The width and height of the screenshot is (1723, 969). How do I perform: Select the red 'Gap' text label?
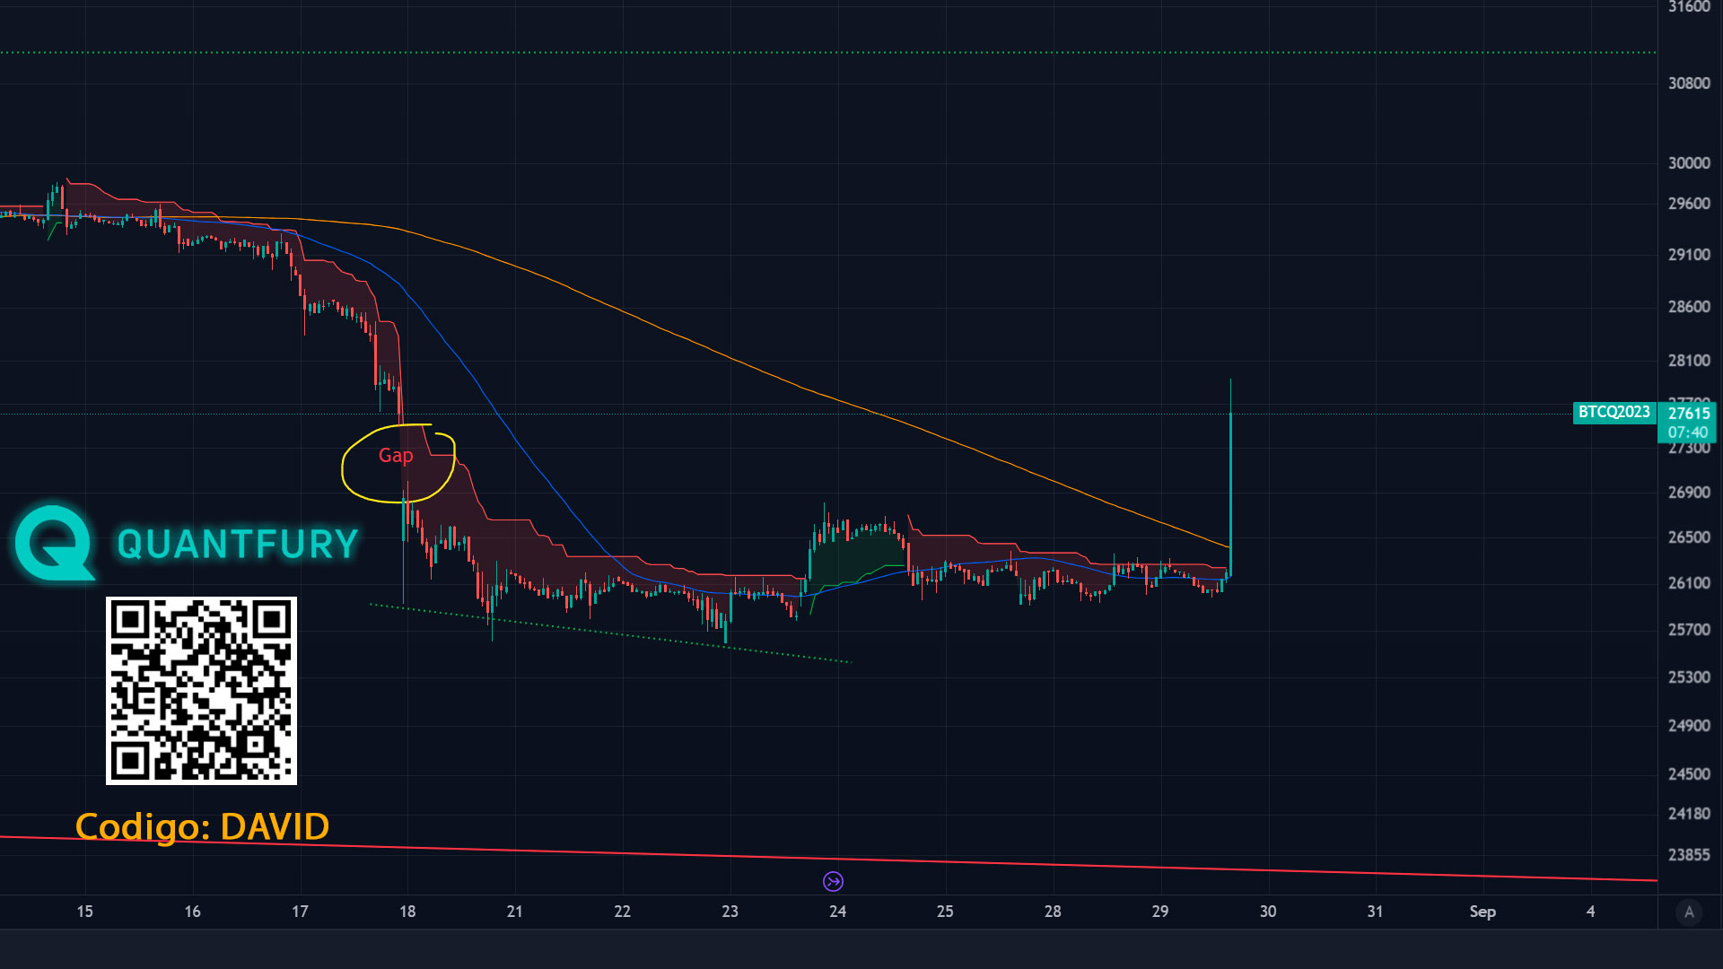coord(396,456)
